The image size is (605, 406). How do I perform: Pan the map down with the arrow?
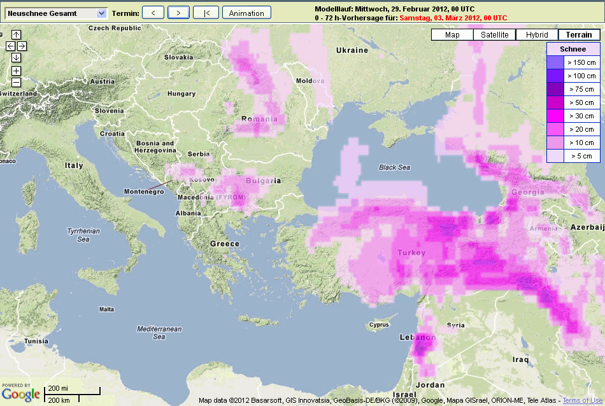[16, 57]
